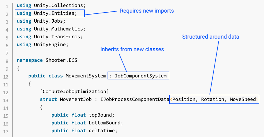Click the MovementJob struct name

pos(73,99)
